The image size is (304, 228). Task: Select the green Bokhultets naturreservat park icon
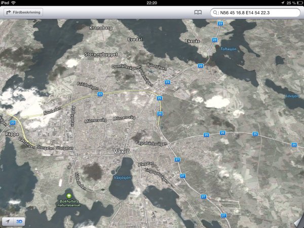point(69,196)
